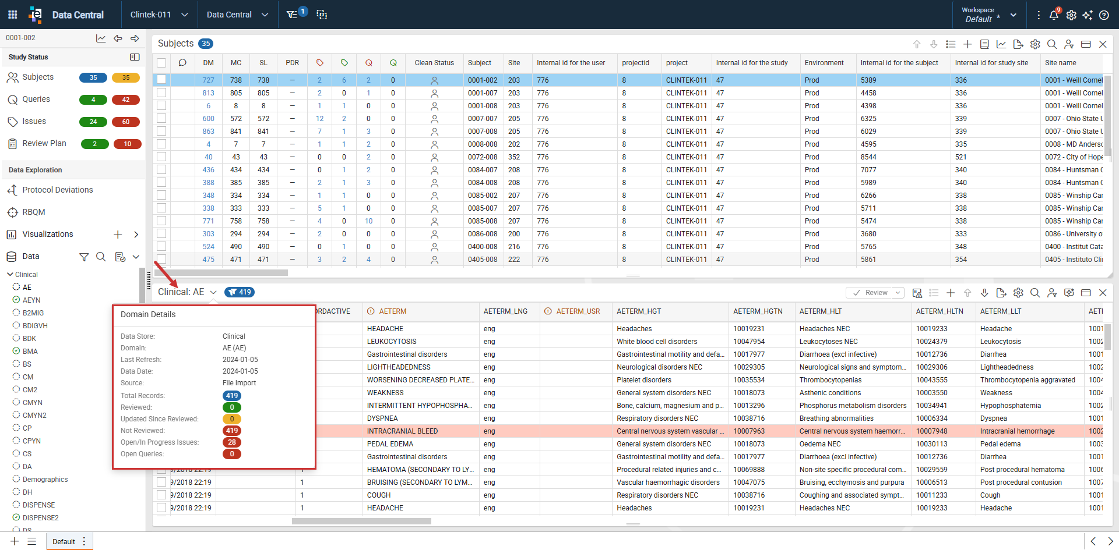Go to next subject arrow icon
This screenshot has width=1119, height=550.
pos(135,38)
